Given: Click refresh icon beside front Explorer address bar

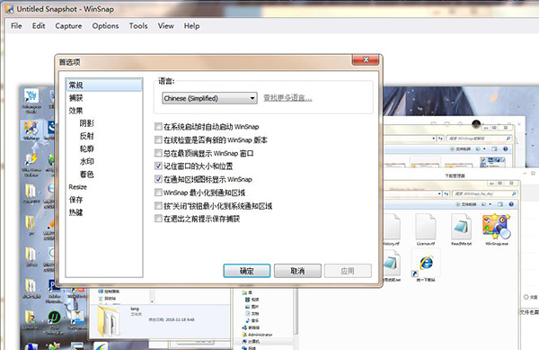Looking at the screenshot, I should click(x=446, y=193).
